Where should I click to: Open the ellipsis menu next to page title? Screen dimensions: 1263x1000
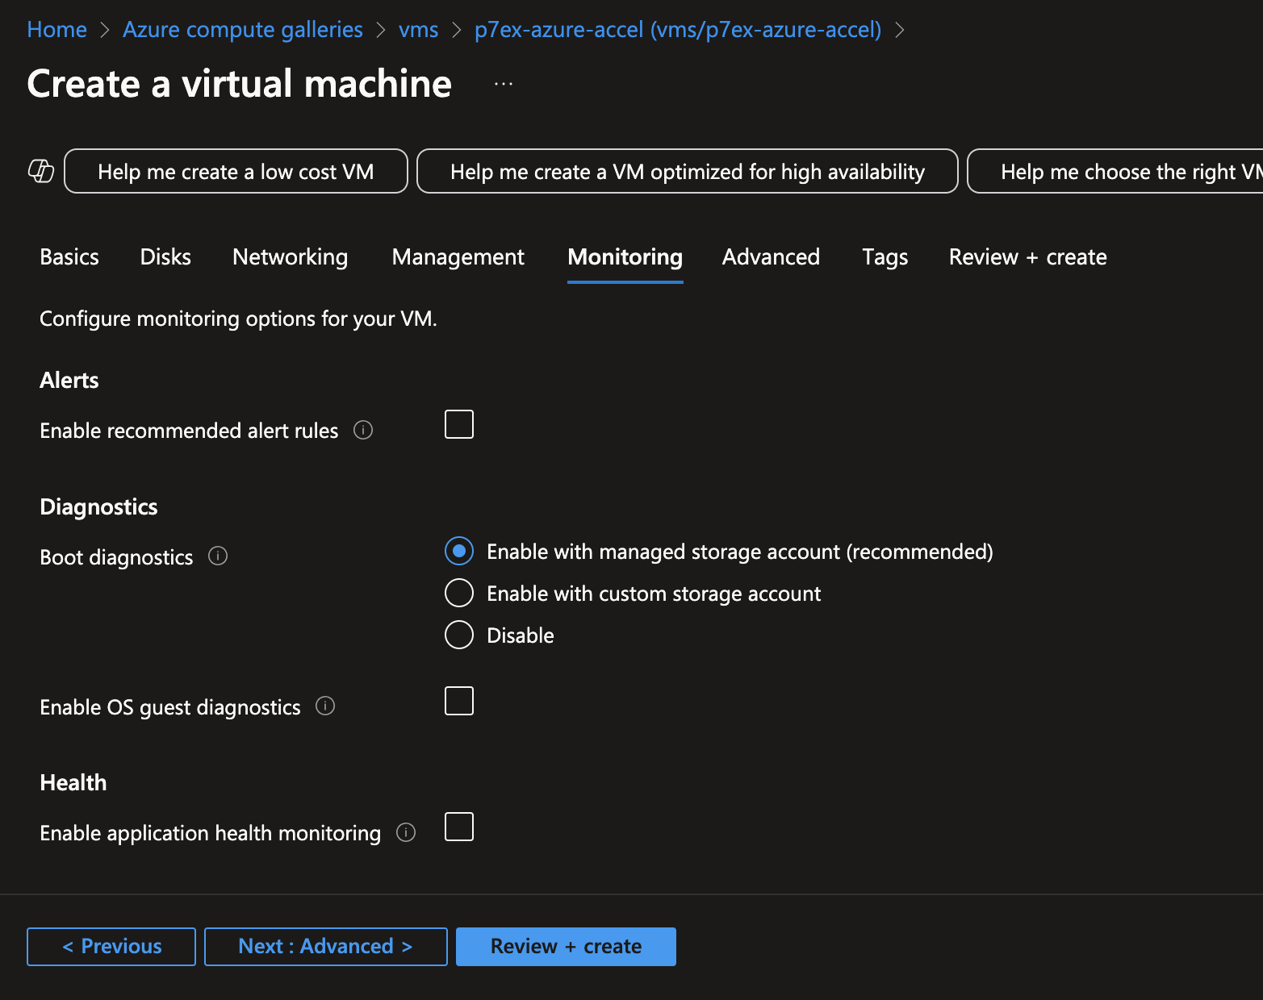point(504,84)
